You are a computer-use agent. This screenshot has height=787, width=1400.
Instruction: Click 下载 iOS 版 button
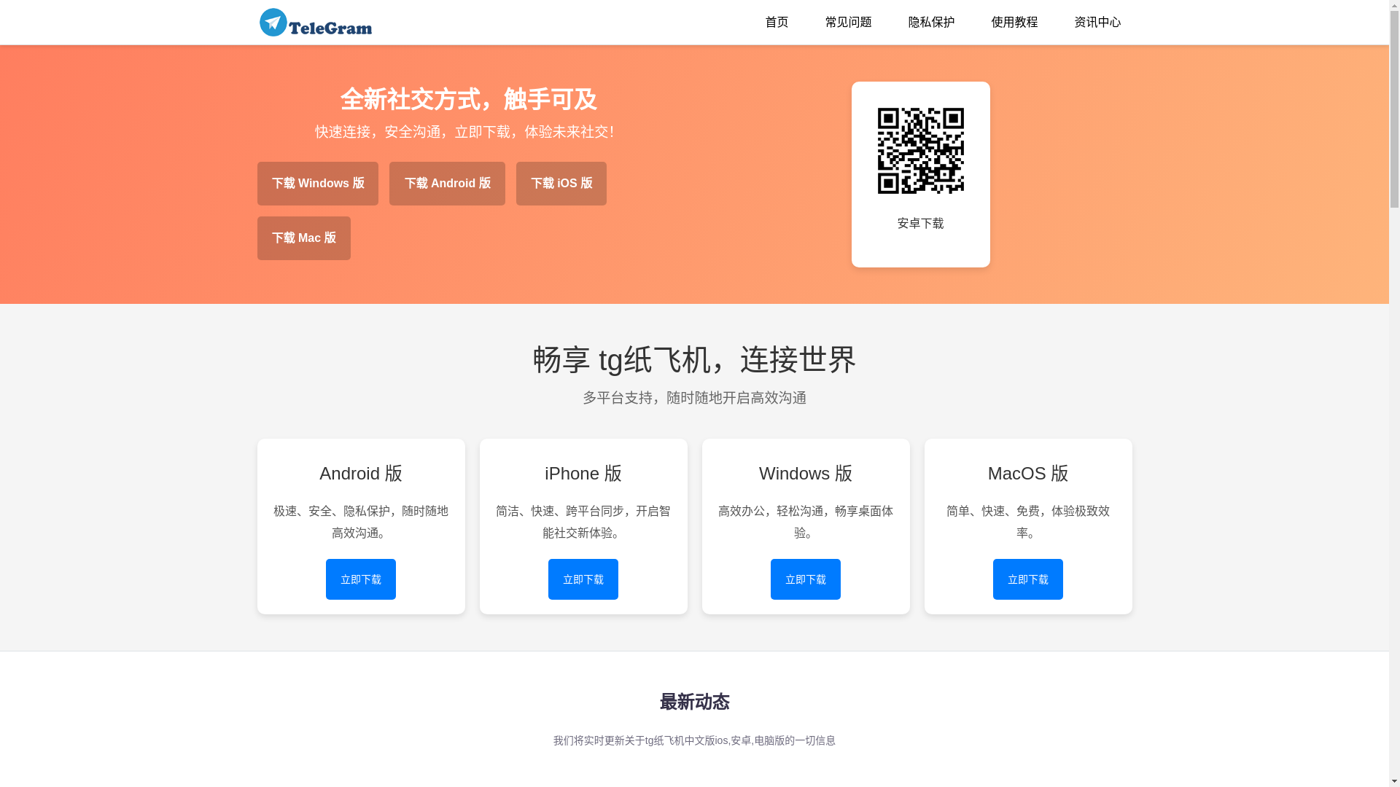click(x=561, y=184)
